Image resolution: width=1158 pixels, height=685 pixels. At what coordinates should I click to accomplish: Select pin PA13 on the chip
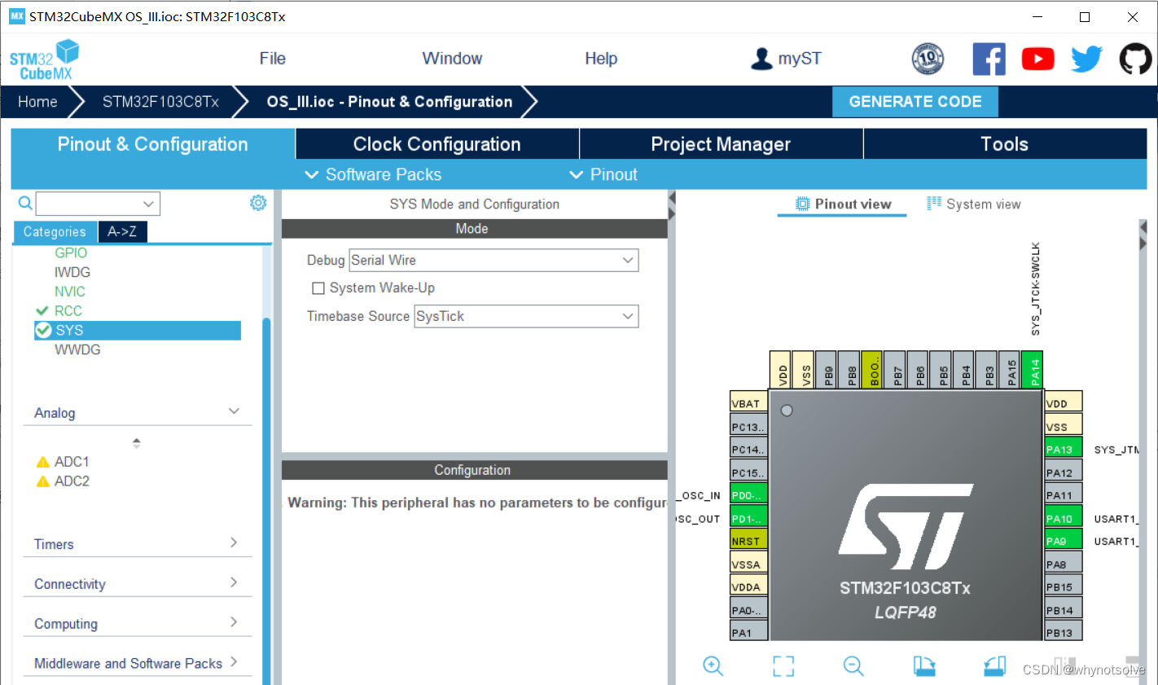pos(1064,449)
